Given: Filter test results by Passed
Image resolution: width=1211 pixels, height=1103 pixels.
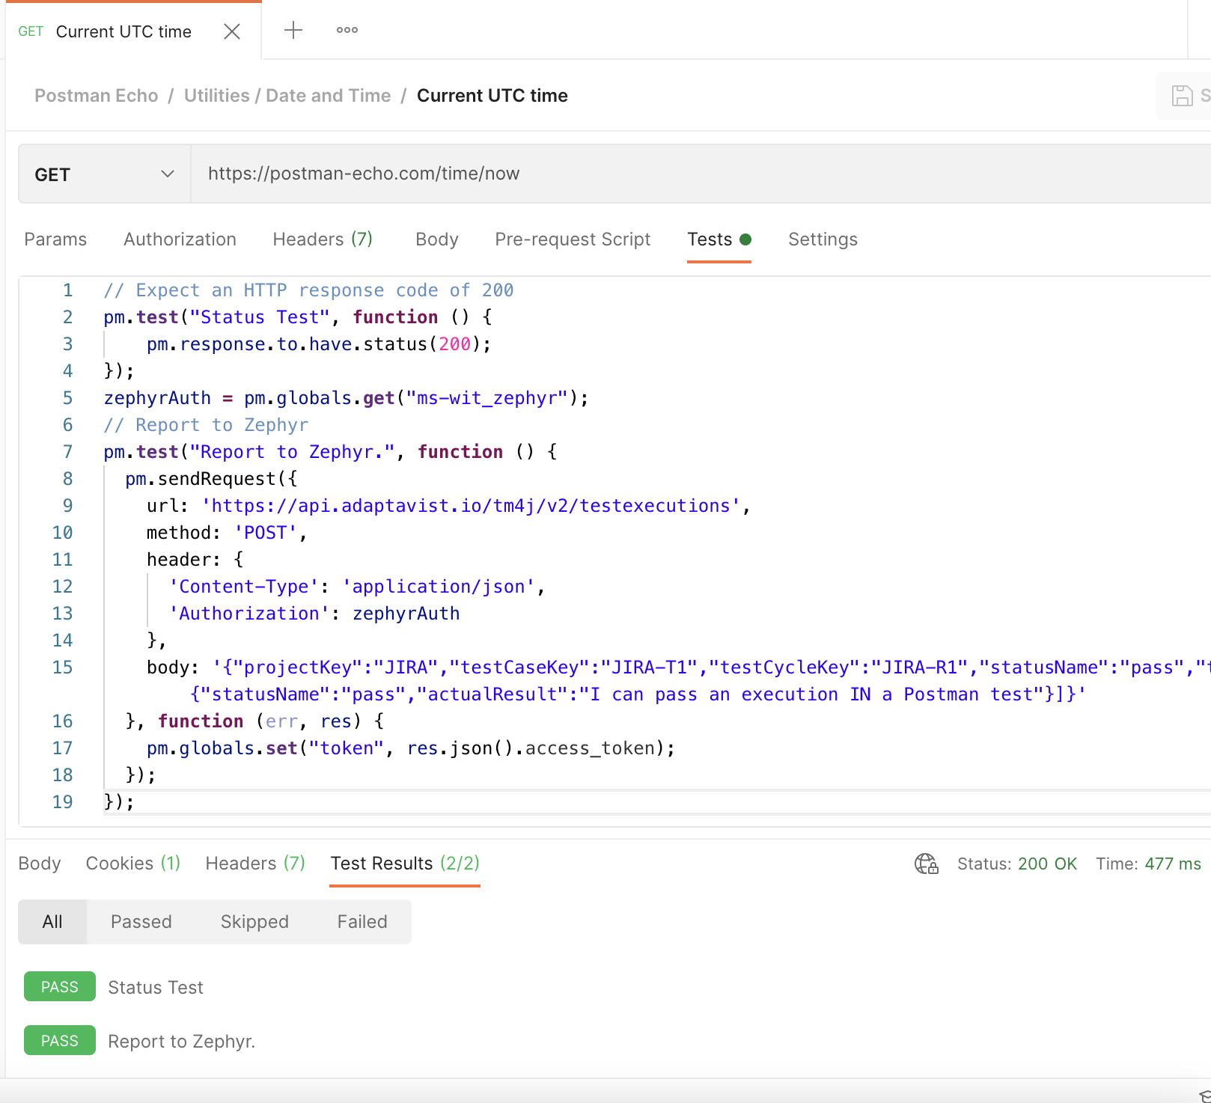Looking at the screenshot, I should pyautogui.click(x=141, y=922).
